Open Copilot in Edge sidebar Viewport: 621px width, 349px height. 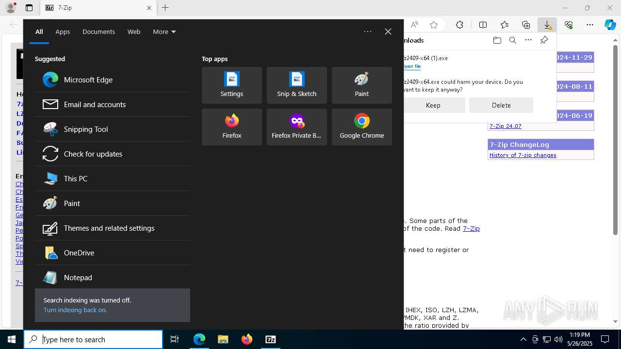[x=610, y=25]
